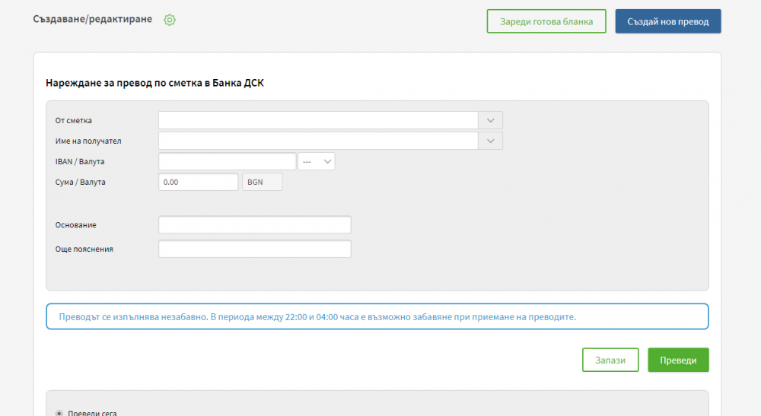The image size is (761, 416).
Task: Select the Преведи сега radio button
Action: click(x=59, y=413)
